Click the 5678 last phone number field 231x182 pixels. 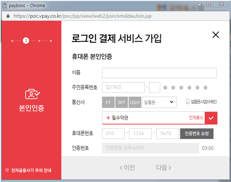pos(168,133)
